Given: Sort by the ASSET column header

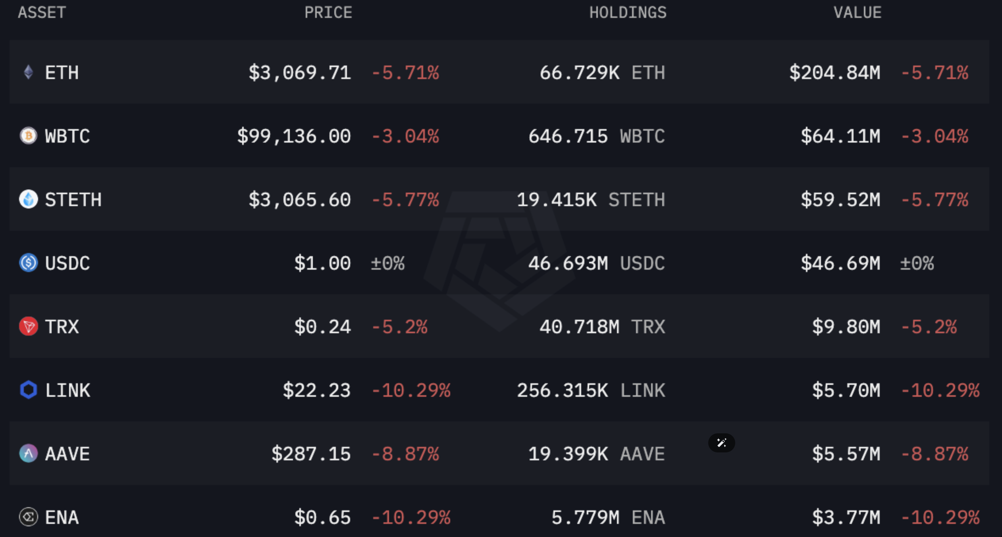Looking at the screenshot, I should pyautogui.click(x=42, y=13).
